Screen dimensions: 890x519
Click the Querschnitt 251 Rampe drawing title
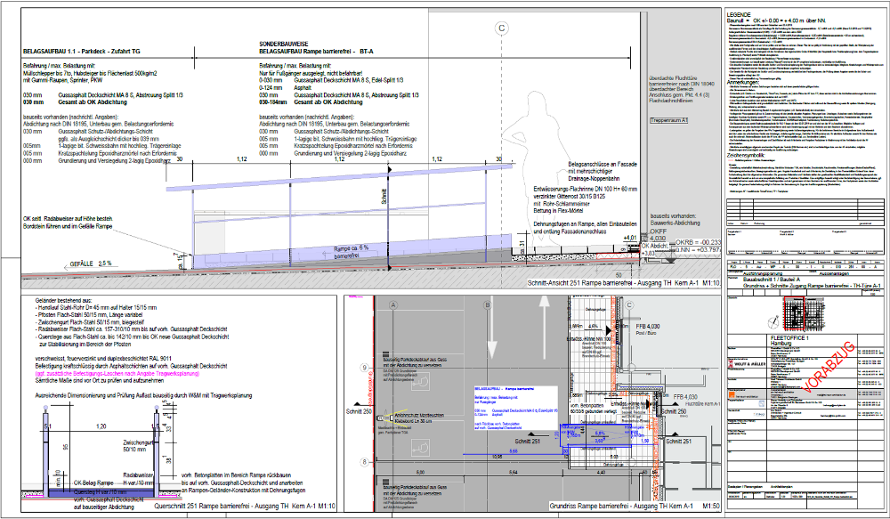244,506
